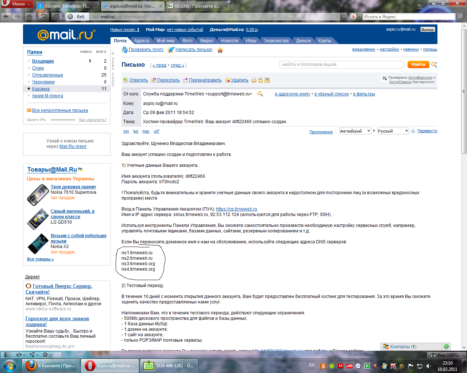Open the Фото tab
This screenshot has height=373, width=467.
point(187,41)
